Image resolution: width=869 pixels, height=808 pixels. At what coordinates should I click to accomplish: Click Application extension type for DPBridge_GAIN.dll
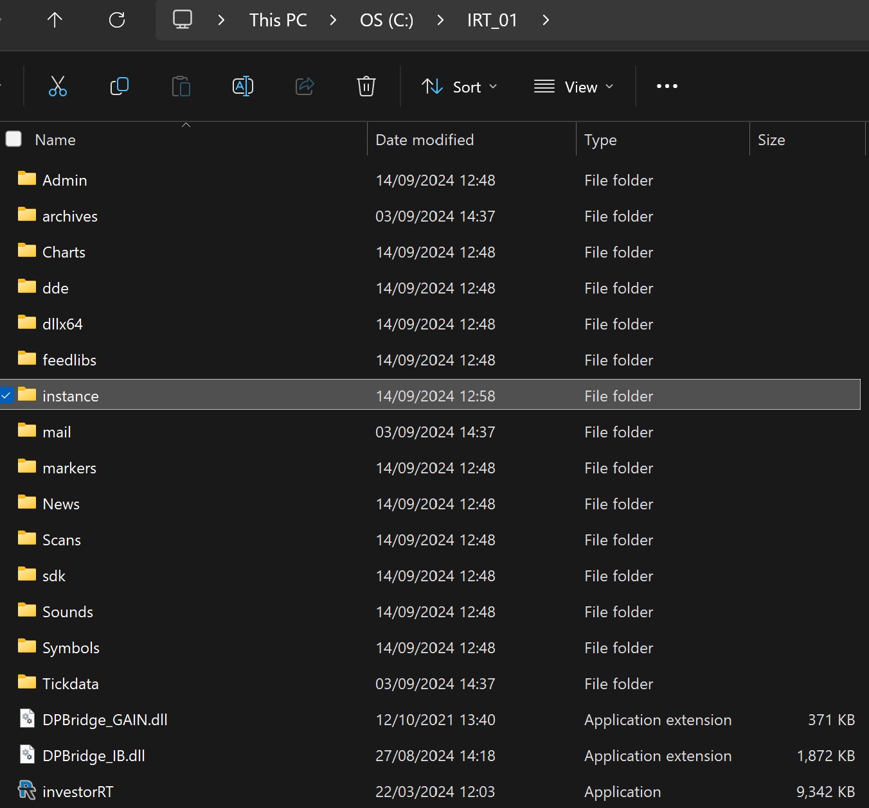[x=658, y=720]
